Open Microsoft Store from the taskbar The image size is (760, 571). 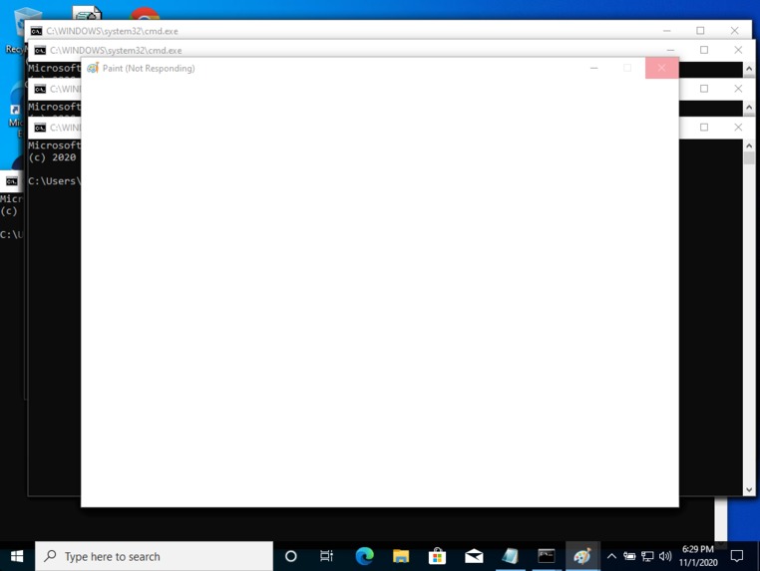tap(437, 556)
